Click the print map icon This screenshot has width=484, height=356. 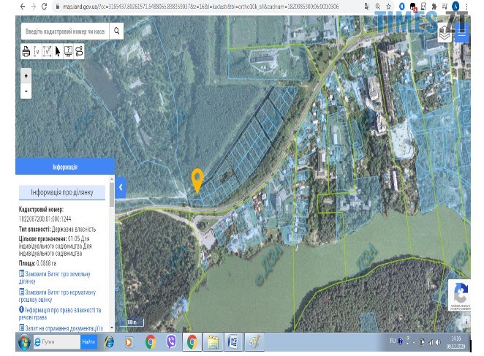[26, 51]
